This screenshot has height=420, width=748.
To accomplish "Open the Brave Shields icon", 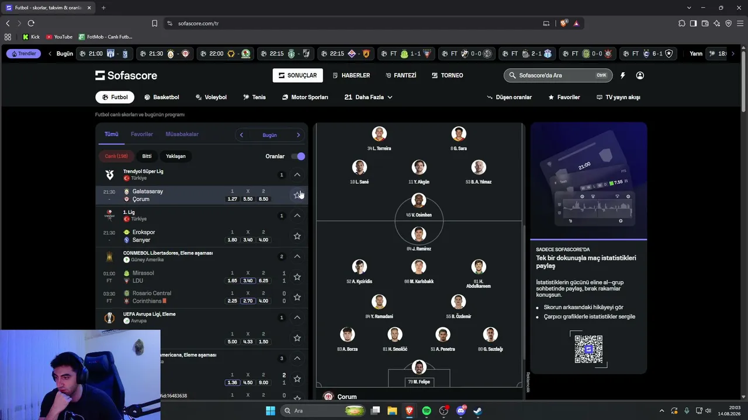I will pos(564,23).
